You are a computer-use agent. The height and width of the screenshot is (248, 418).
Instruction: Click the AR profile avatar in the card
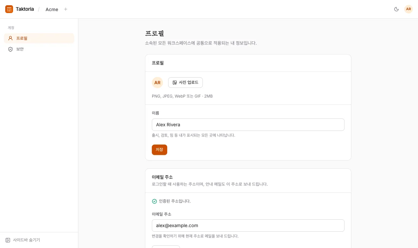coord(157,83)
